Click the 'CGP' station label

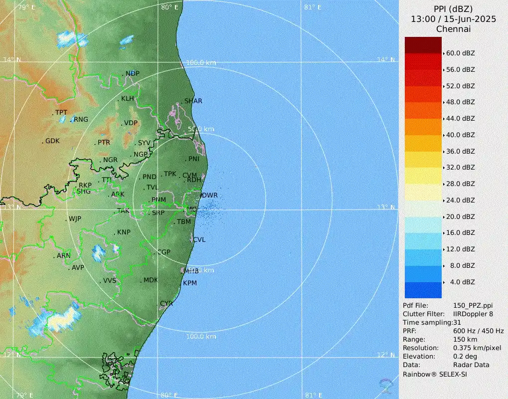(164, 252)
